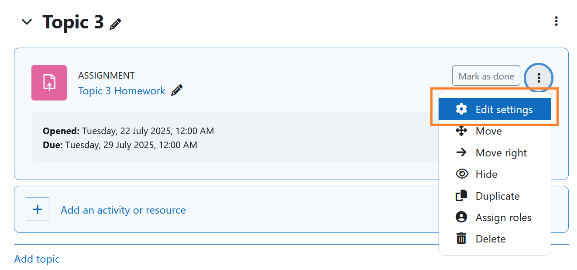Click the pink assignment upload icon

click(49, 83)
